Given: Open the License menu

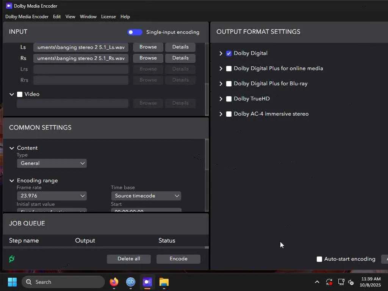Looking at the screenshot, I should (108, 17).
